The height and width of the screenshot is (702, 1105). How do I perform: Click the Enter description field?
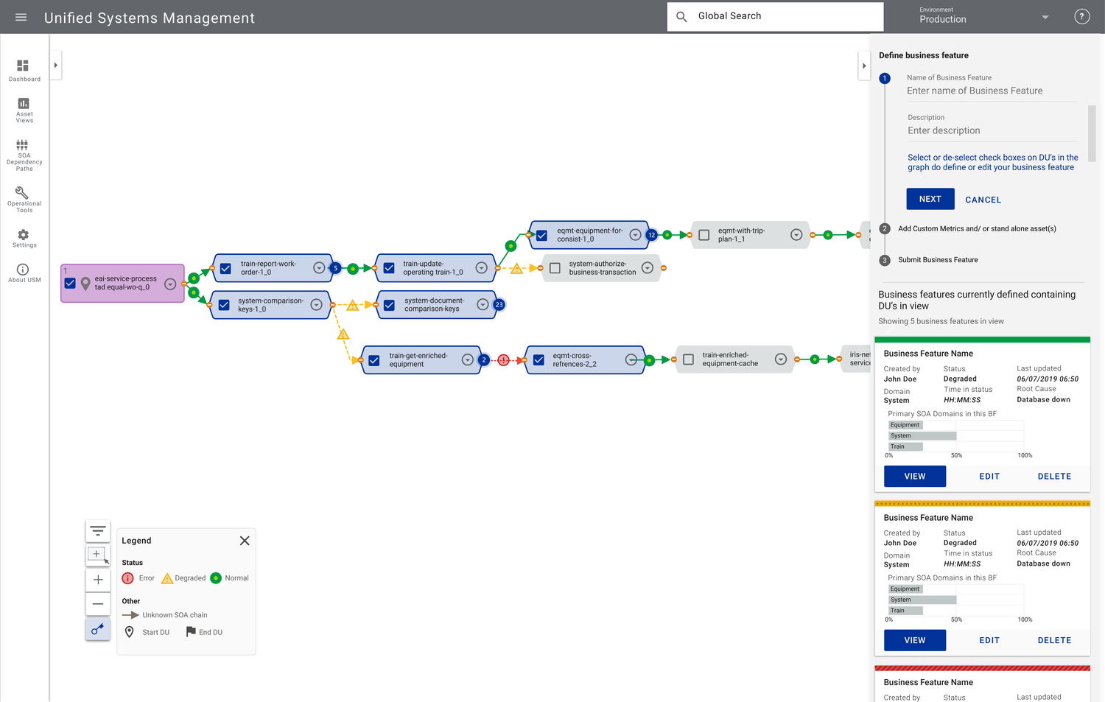point(992,130)
